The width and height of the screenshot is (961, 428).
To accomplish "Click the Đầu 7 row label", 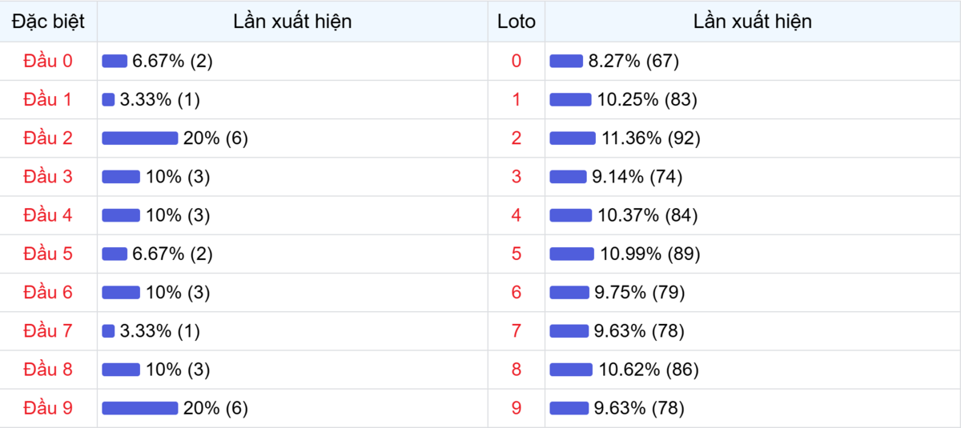I will (48, 331).
